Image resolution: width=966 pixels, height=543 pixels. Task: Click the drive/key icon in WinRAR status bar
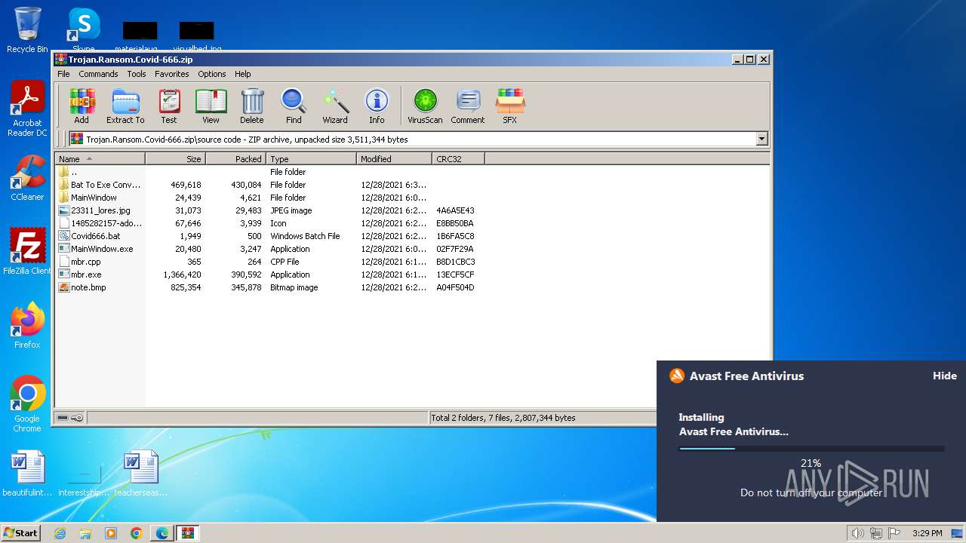(70, 418)
